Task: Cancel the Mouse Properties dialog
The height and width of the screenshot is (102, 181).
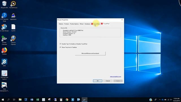Action: (108, 81)
